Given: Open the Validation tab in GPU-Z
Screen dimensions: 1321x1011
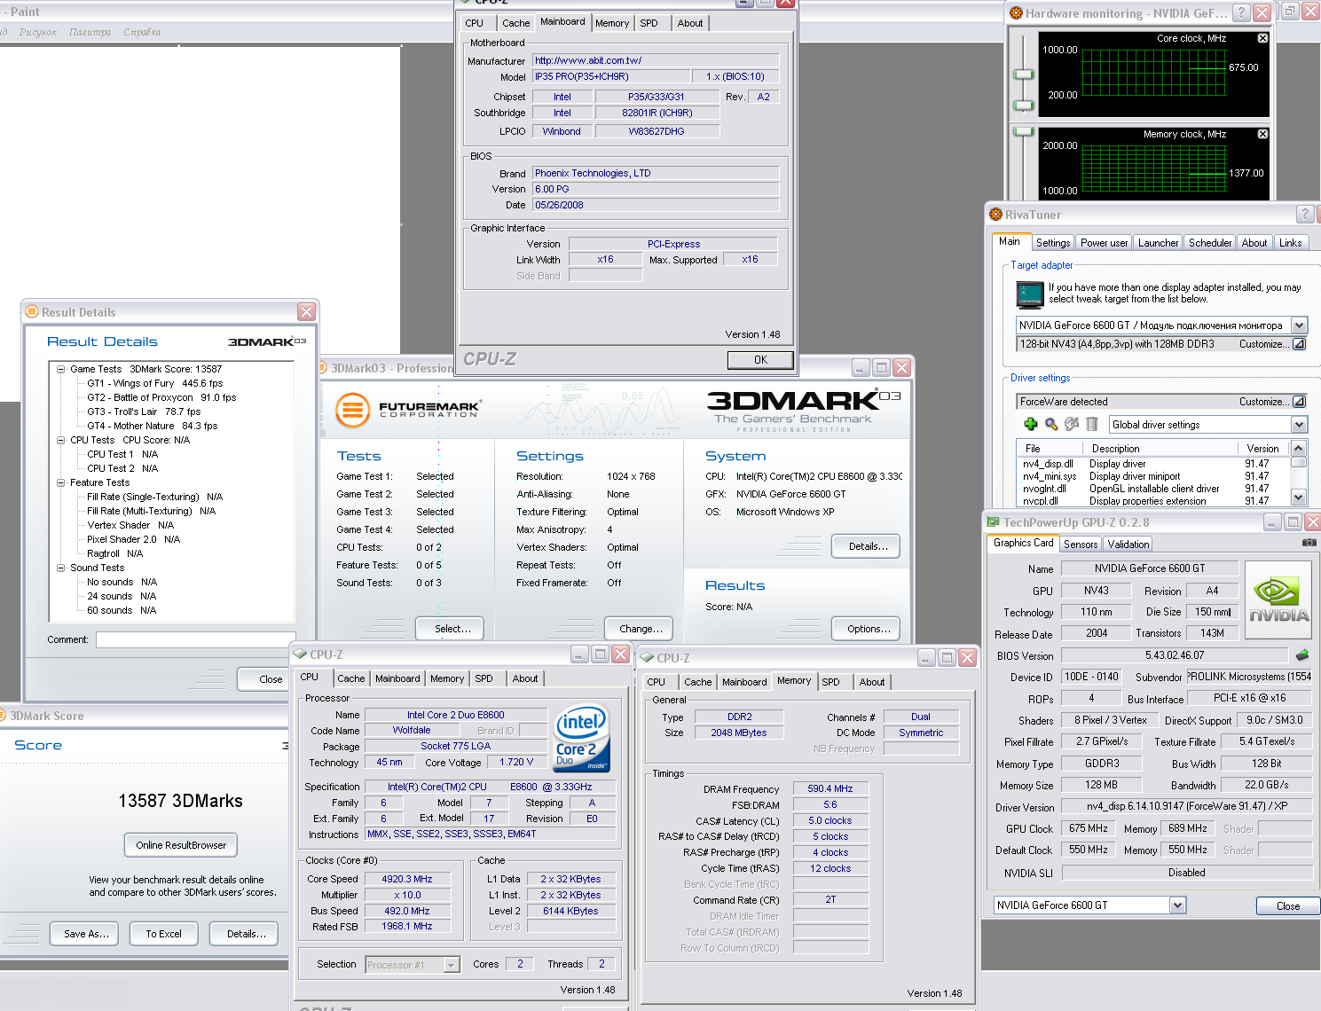Looking at the screenshot, I should [1128, 545].
